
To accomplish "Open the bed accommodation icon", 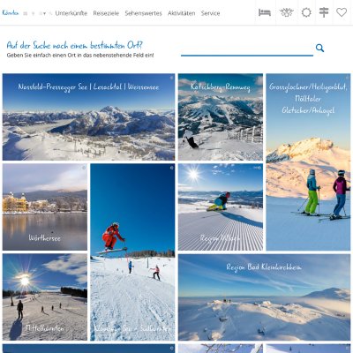I will coord(265,12).
